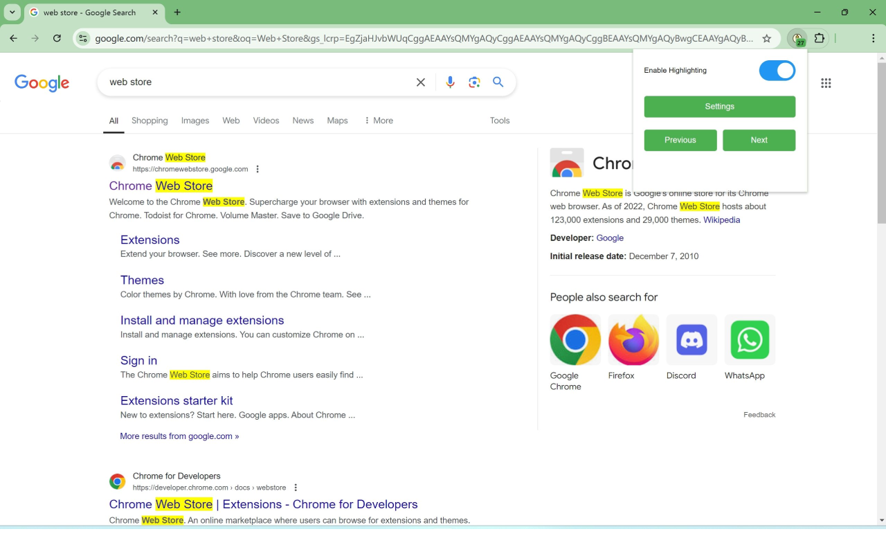Click the Google logo
The height and width of the screenshot is (554, 886).
tap(42, 82)
